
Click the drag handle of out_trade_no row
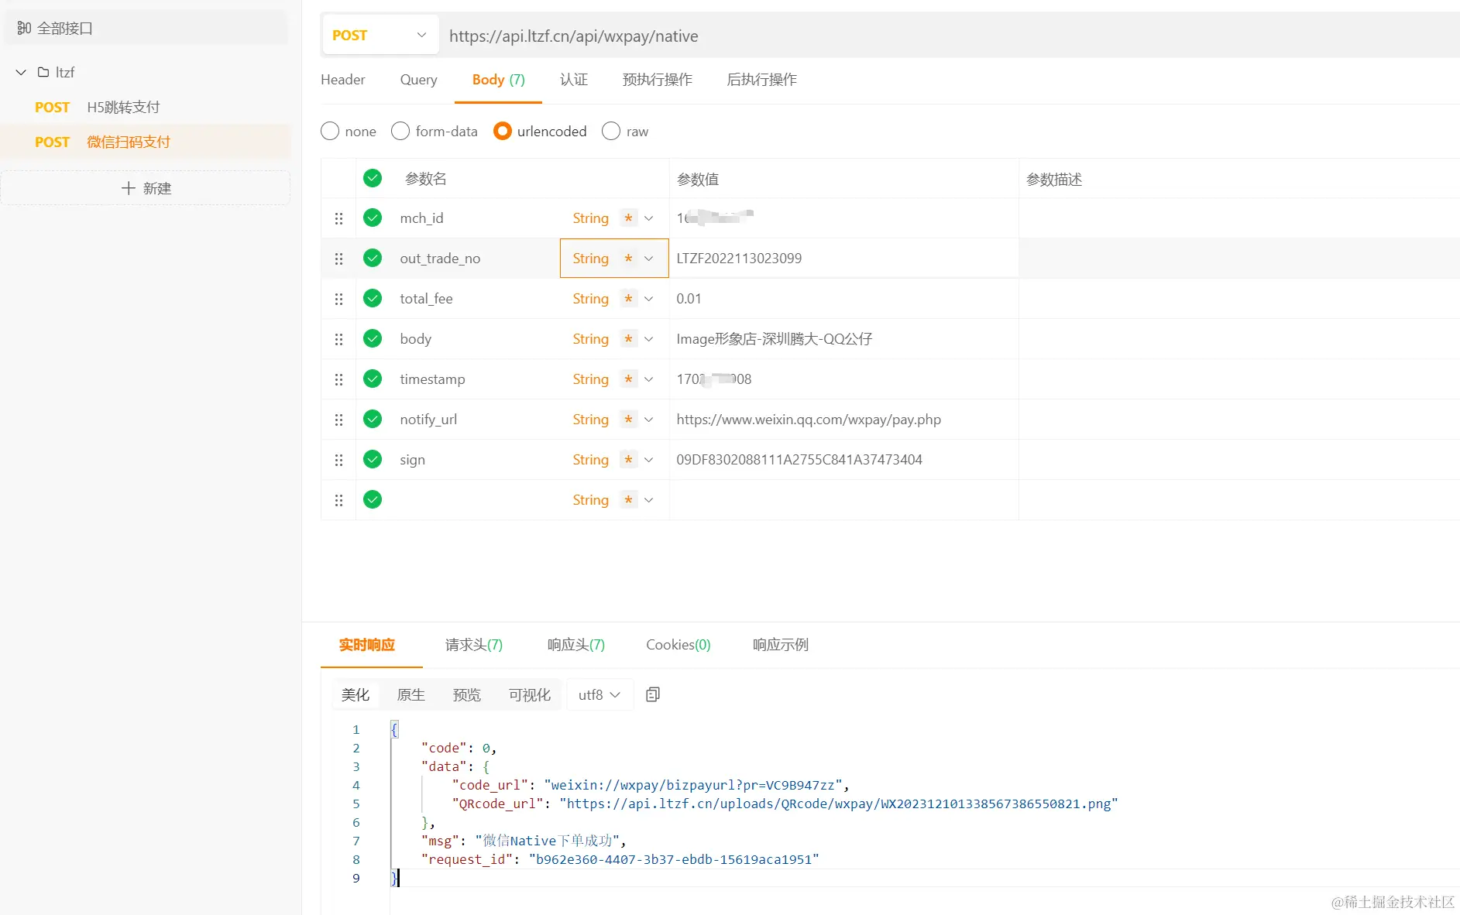coord(338,259)
